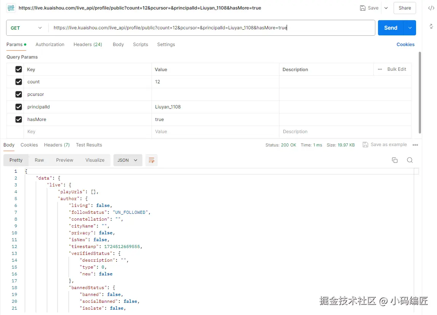Click the Send button
The width and height of the screenshot is (437, 315).
[391, 28]
